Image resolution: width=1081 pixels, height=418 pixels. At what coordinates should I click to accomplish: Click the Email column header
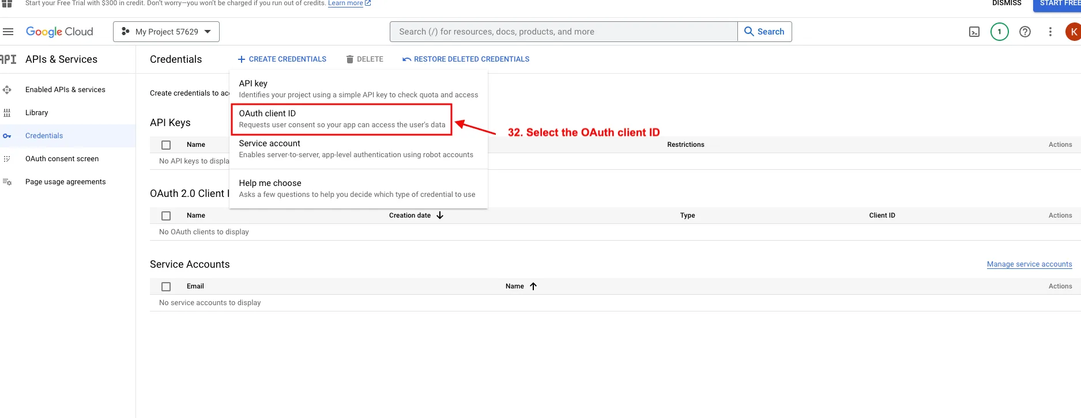195,286
